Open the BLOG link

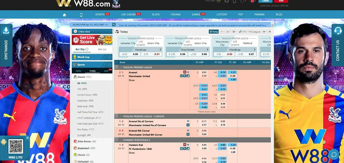click(279, 15)
